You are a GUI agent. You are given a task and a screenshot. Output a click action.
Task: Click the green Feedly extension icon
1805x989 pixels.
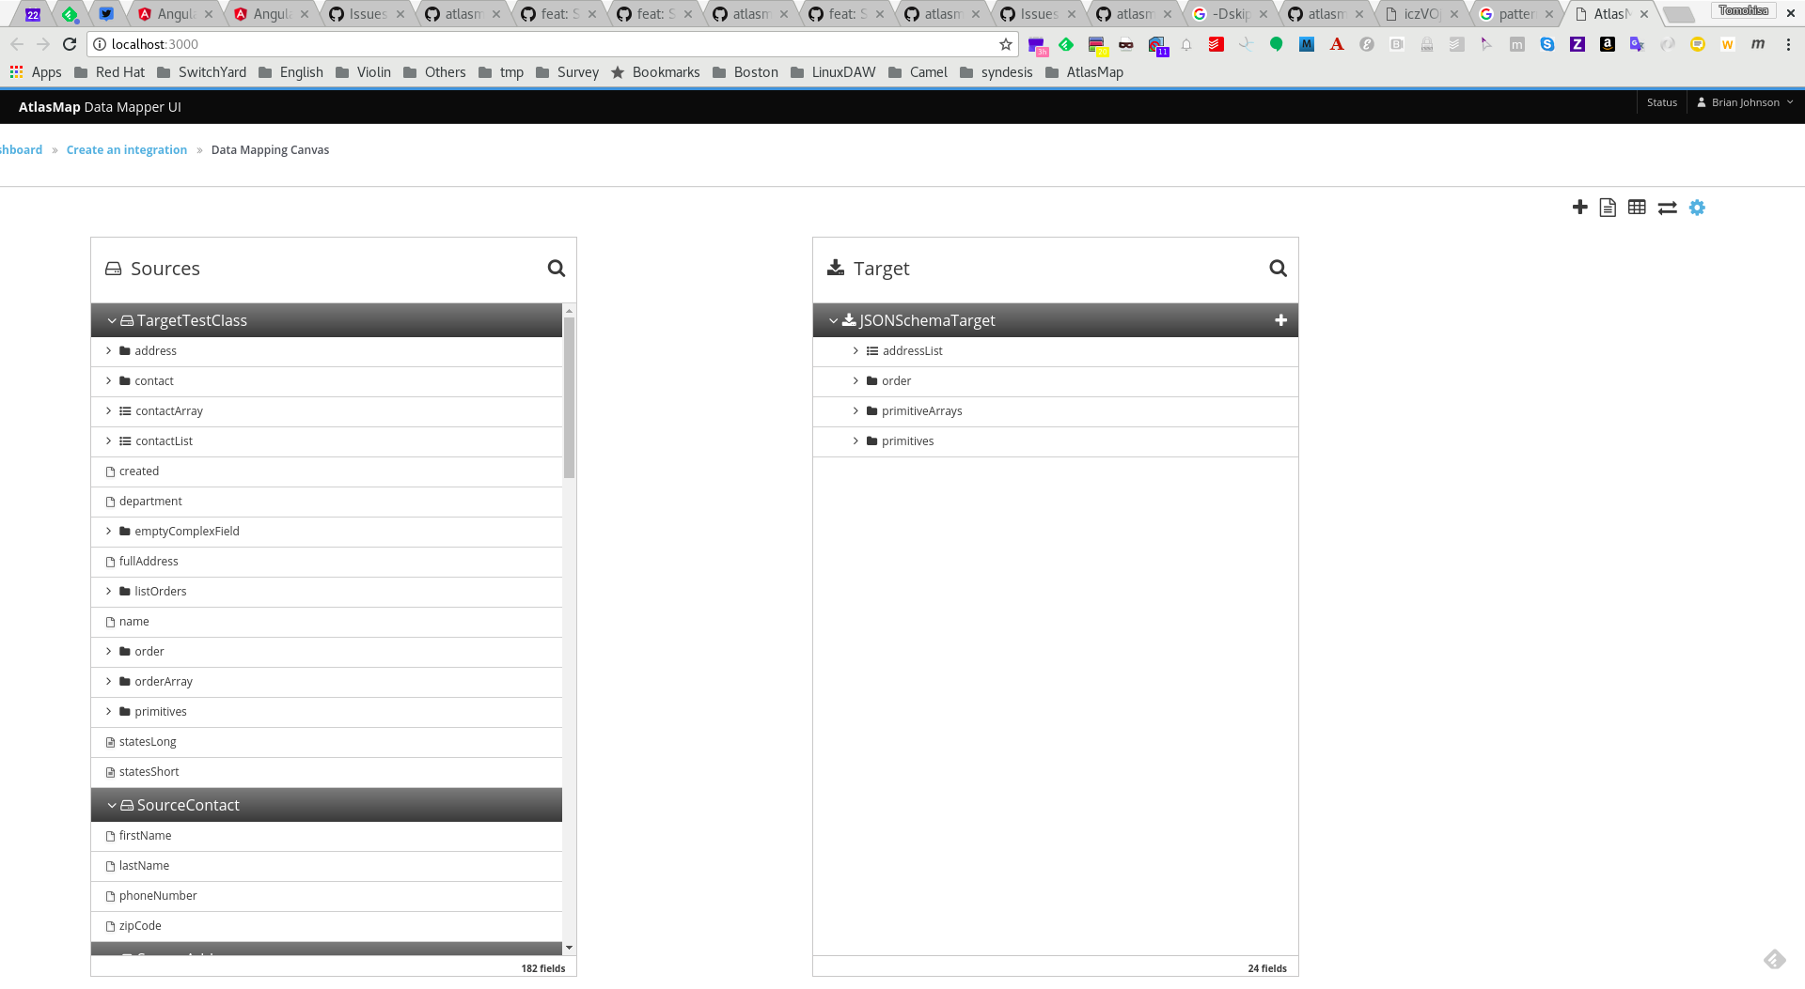pyautogui.click(x=1066, y=44)
